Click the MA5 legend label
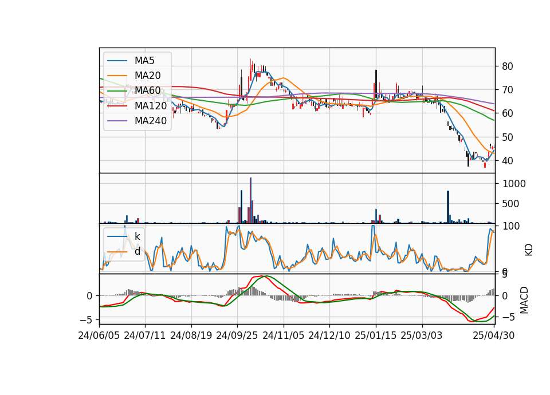Screen dimensions: 550x395 click(x=144, y=61)
